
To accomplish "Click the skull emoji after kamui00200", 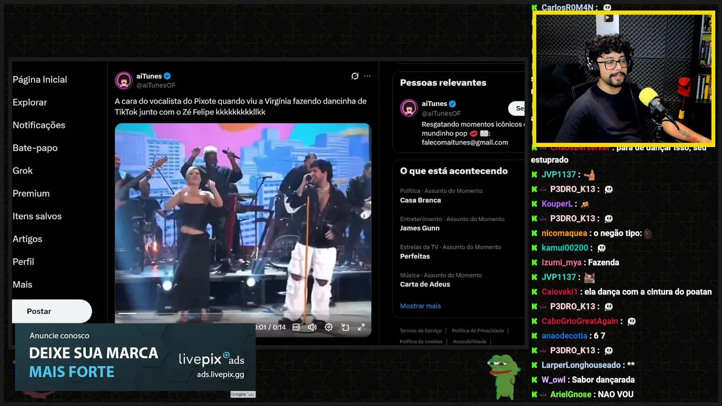I will [601, 248].
